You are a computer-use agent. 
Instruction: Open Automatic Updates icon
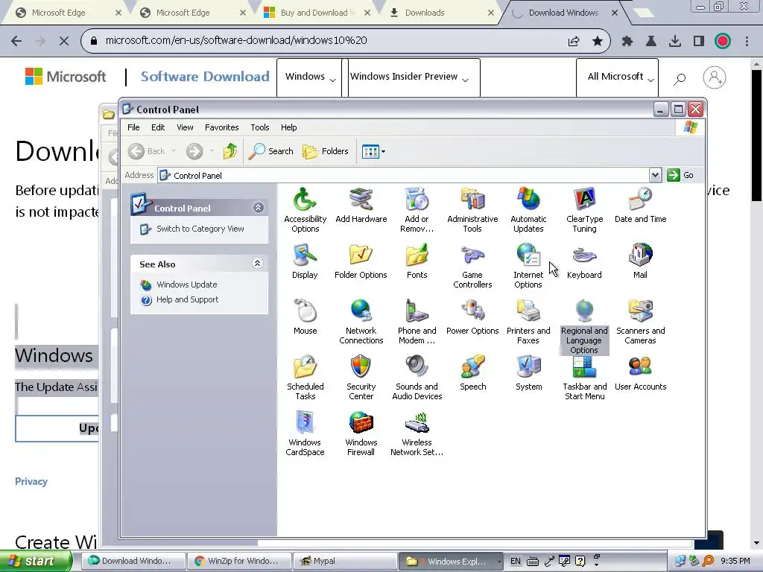[x=528, y=211]
